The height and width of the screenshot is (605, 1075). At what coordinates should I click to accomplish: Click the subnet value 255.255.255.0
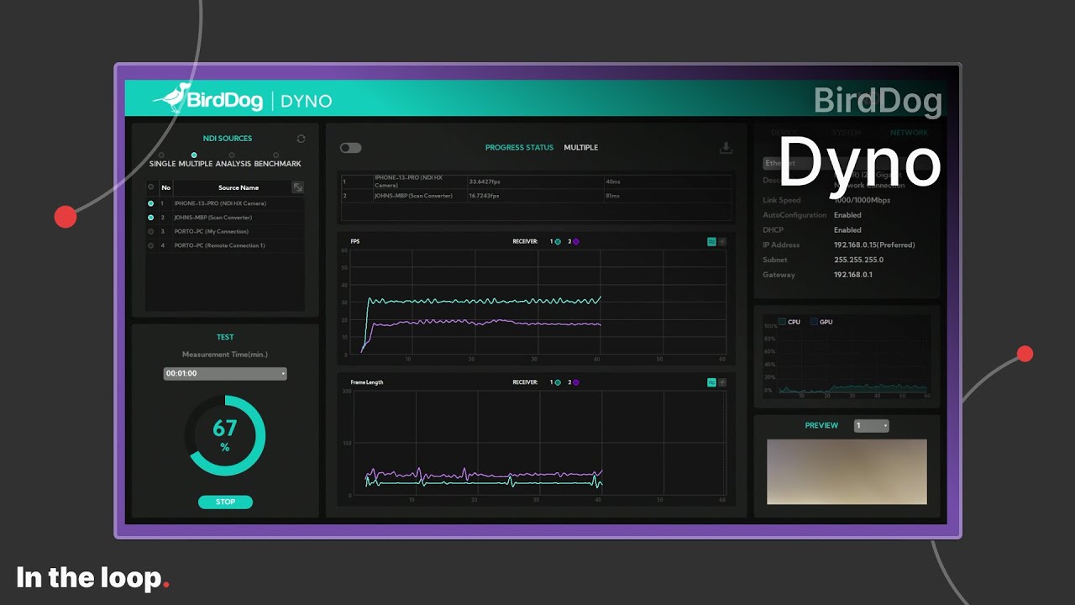click(x=858, y=260)
